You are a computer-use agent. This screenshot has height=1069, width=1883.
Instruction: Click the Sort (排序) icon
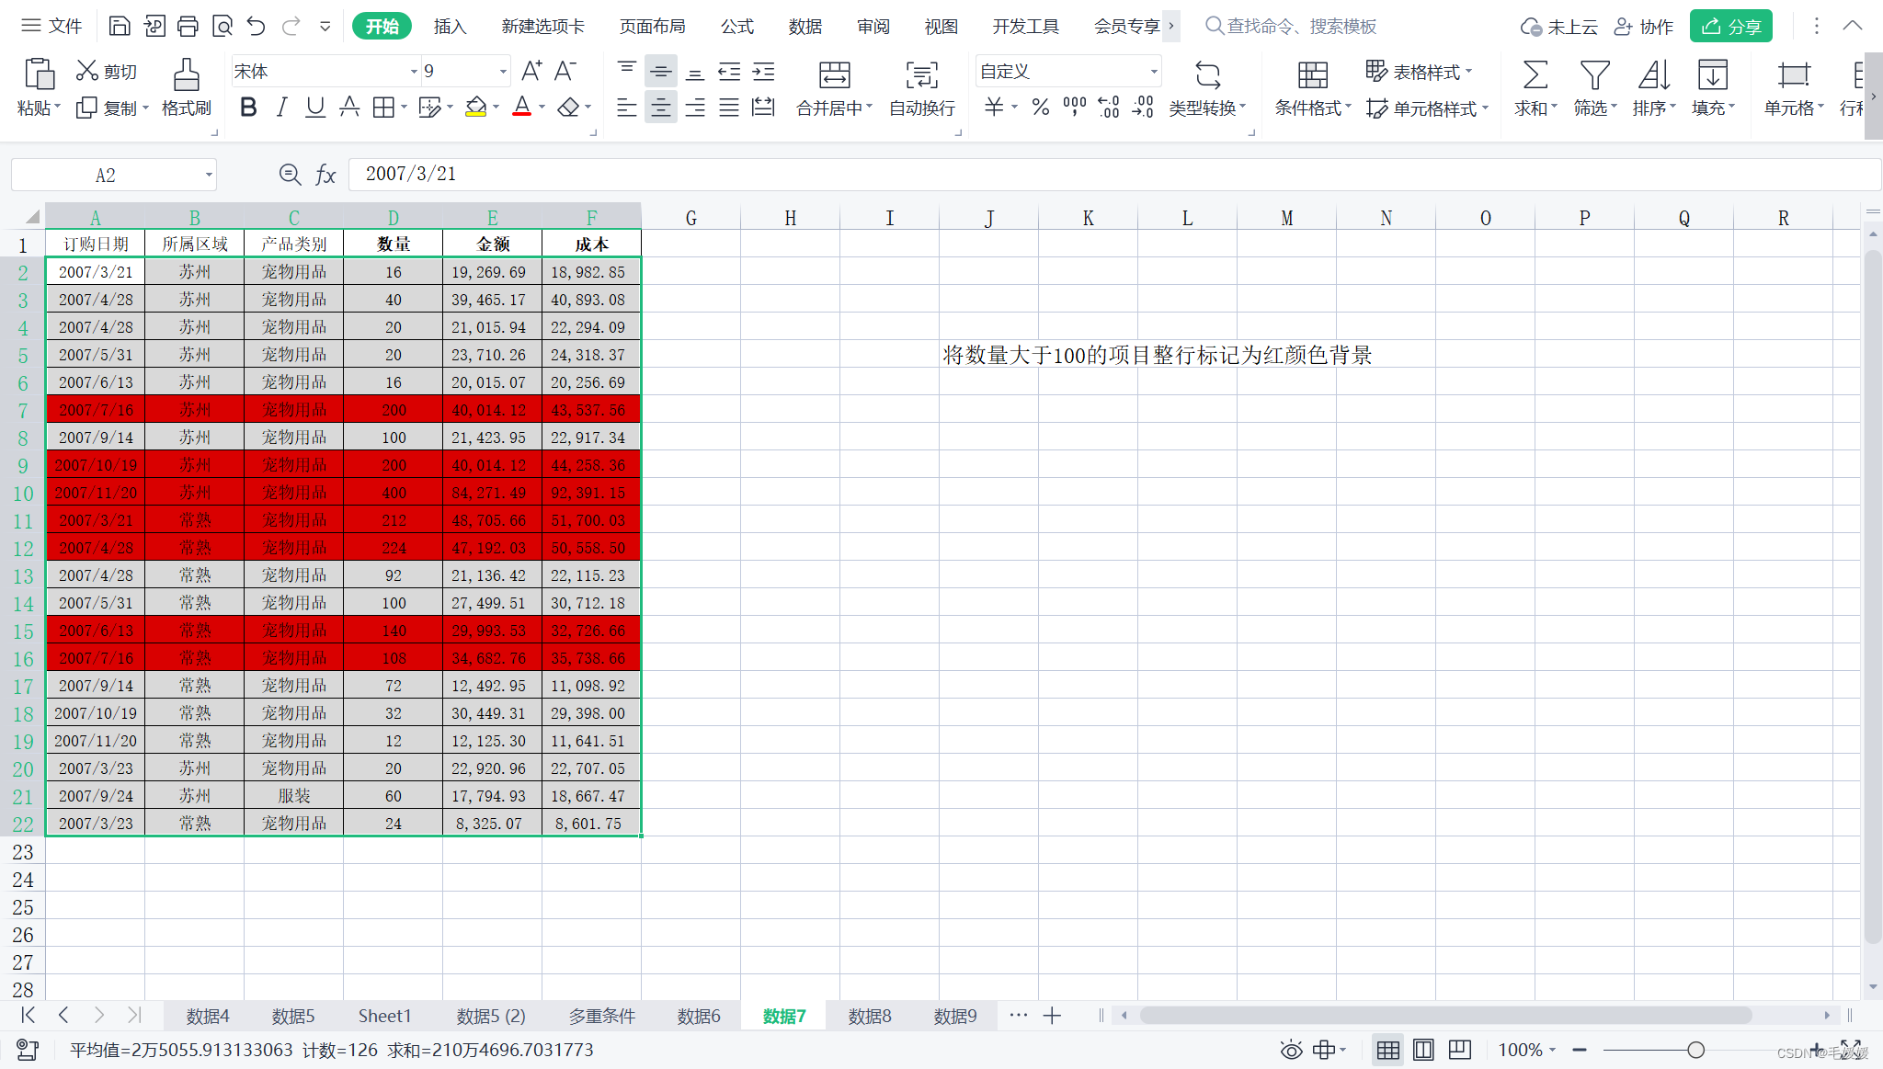pos(1653,75)
